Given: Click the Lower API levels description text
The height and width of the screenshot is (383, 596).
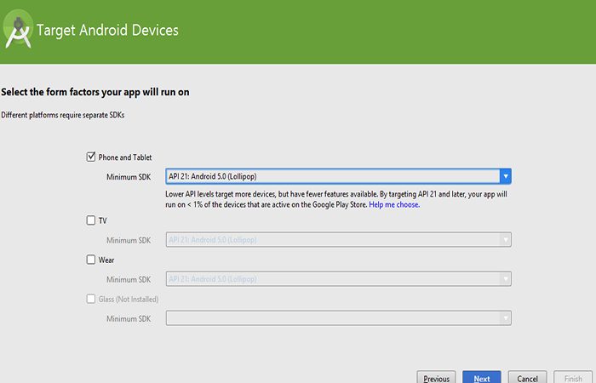Looking at the screenshot, I should 336,199.
